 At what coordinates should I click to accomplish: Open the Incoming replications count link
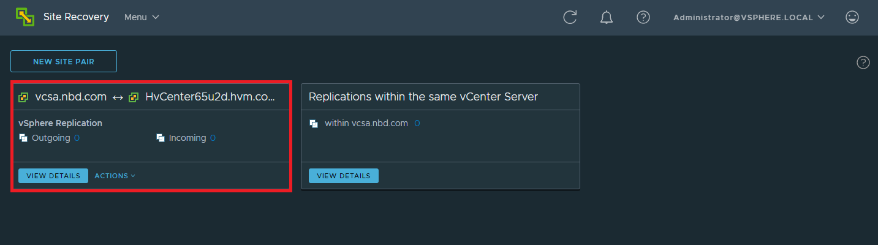click(213, 138)
